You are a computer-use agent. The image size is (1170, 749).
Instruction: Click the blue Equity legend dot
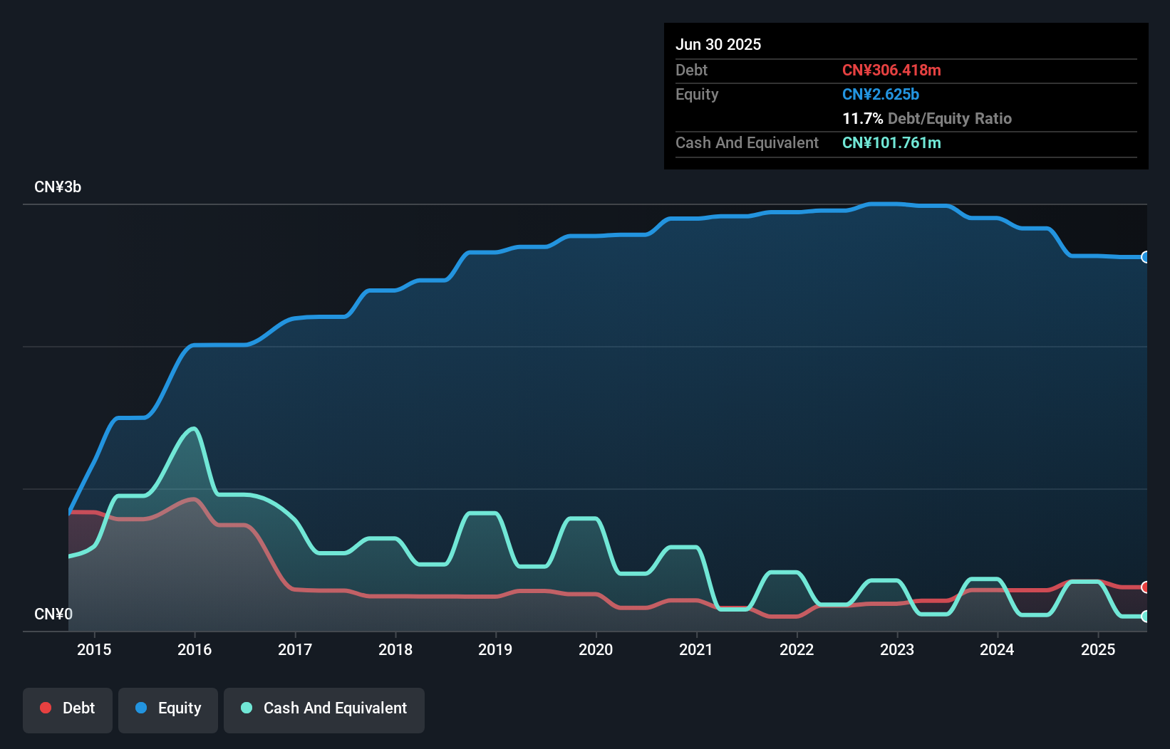[141, 708]
